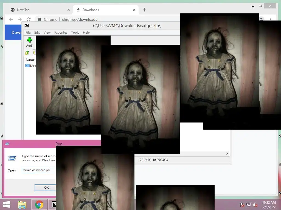Close the Downloads tab
Viewport: 281px width, 210px height.
pyautogui.click(x=134, y=10)
